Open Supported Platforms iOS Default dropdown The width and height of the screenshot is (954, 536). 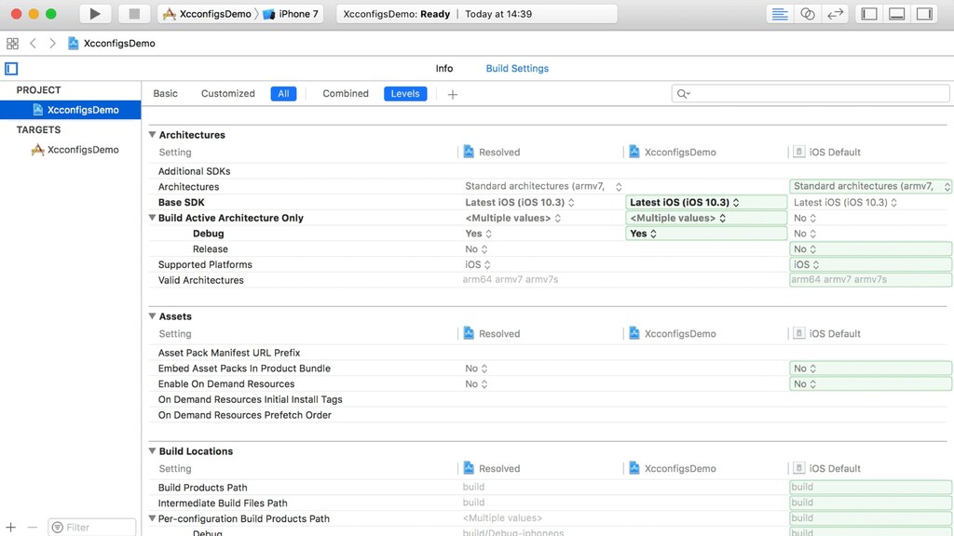[x=870, y=265]
